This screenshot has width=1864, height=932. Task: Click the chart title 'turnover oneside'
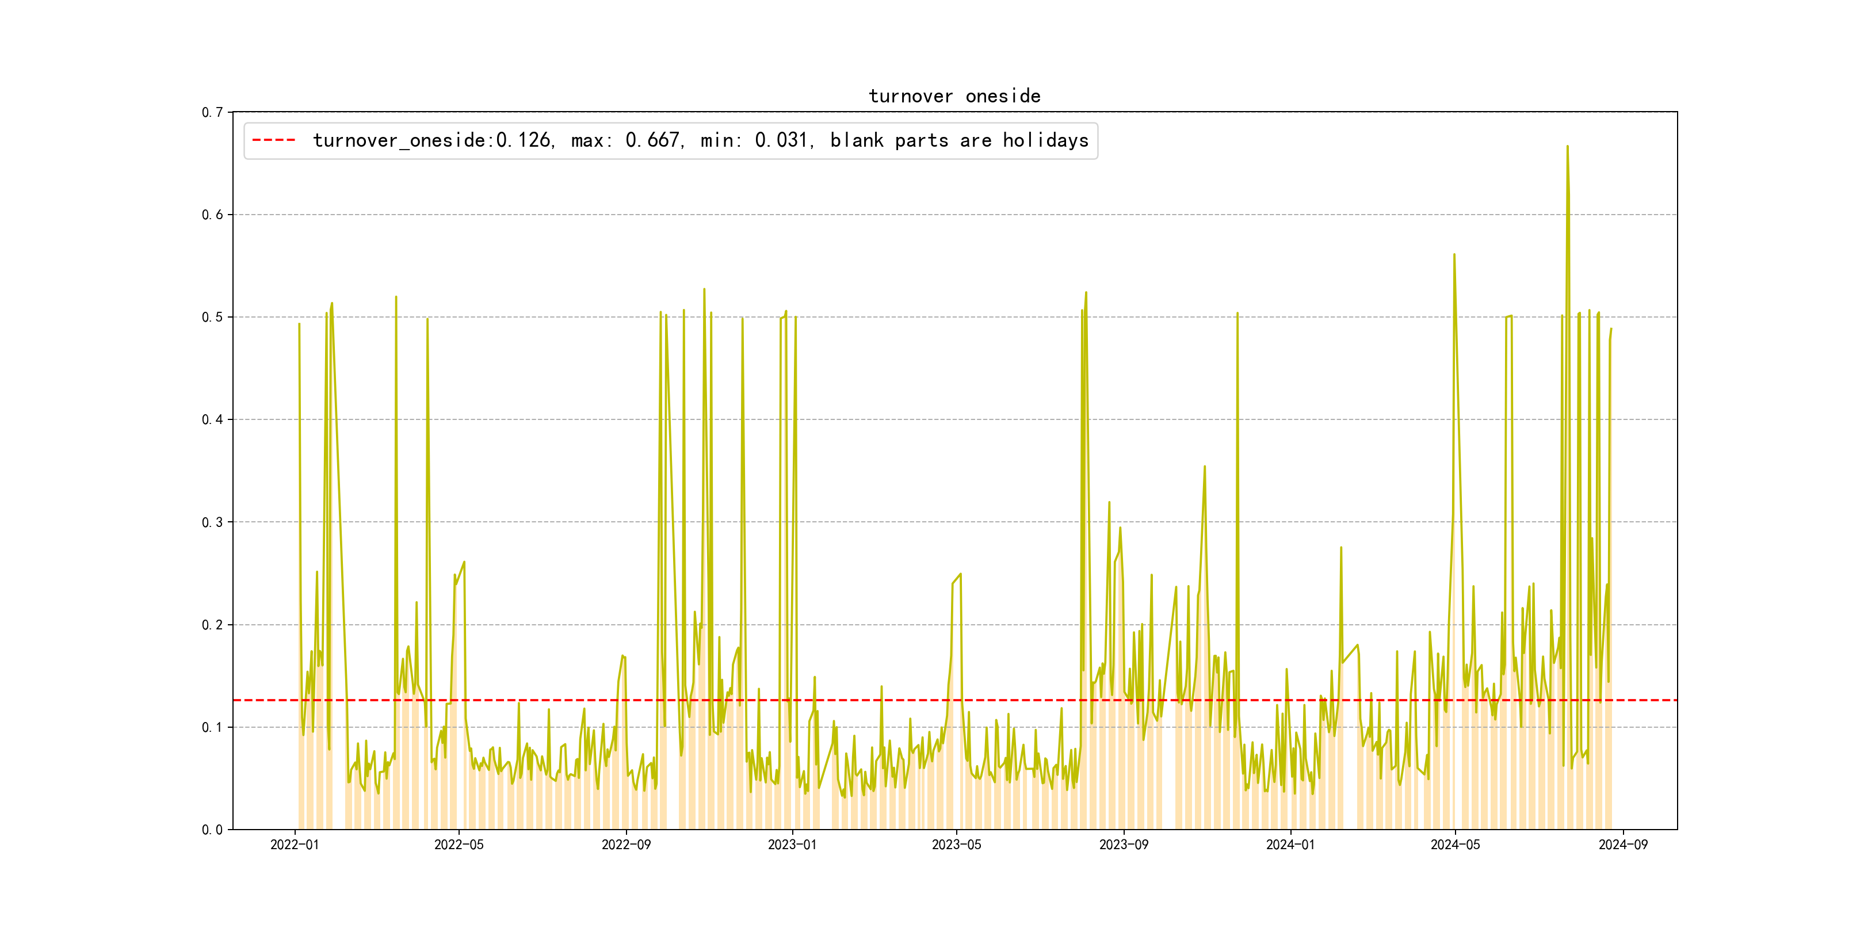954,96
